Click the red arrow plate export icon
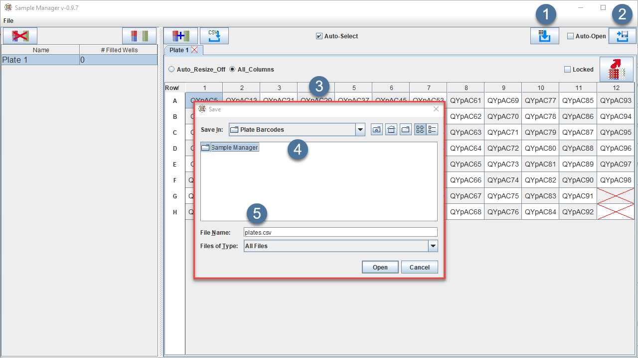Image resolution: width=638 pixels, height=358 pixels. 617,69
